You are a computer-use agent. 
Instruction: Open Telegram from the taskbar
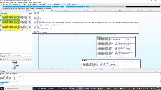pyautogui.click(x=101, y=88)
